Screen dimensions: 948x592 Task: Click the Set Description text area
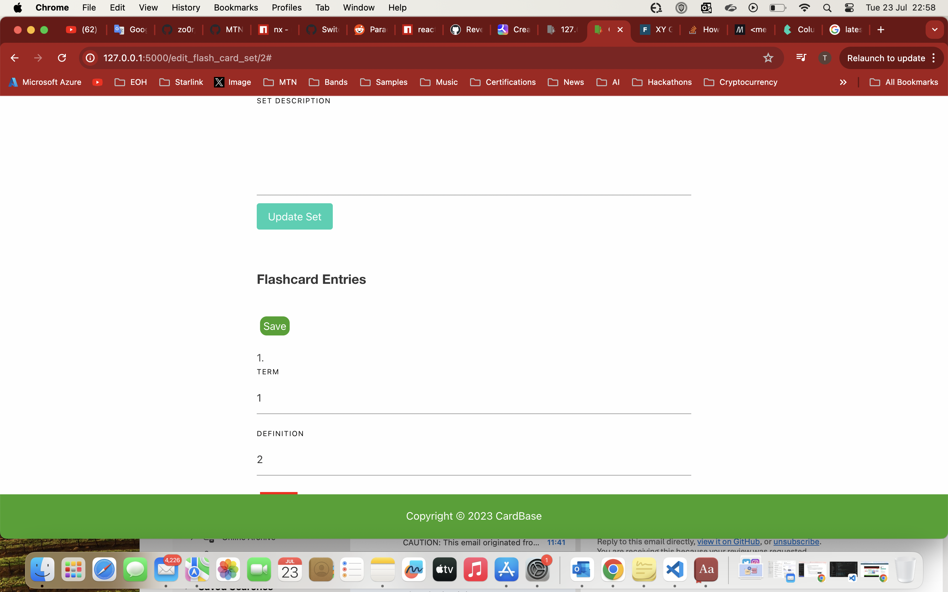click(473, 151)
